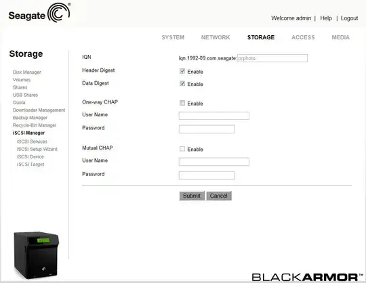366x283 pixels.
Task: Focus One-way CHAP Password field
Action: (207, 129)
